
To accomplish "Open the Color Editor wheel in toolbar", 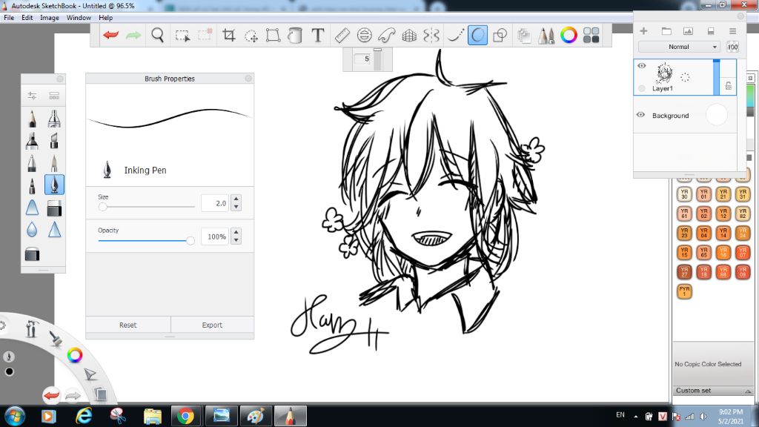I will click(569, 36).
